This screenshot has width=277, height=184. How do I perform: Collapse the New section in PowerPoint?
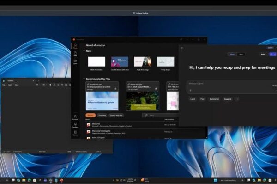coord(84,51)
